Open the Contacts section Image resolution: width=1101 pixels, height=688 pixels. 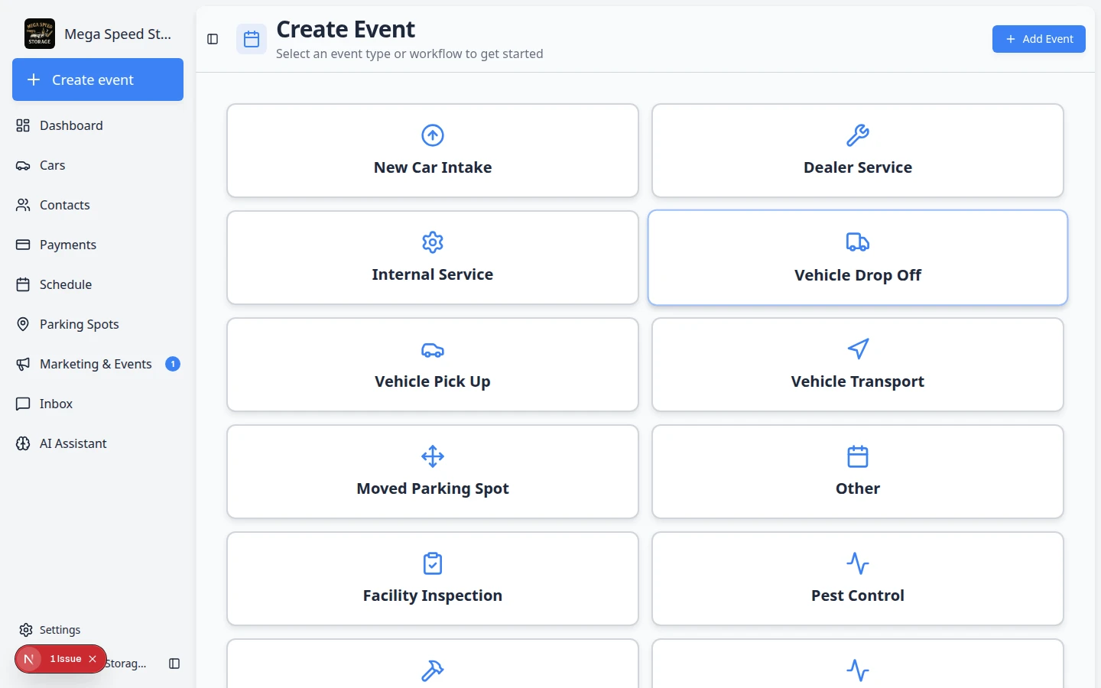pos(98,205)
